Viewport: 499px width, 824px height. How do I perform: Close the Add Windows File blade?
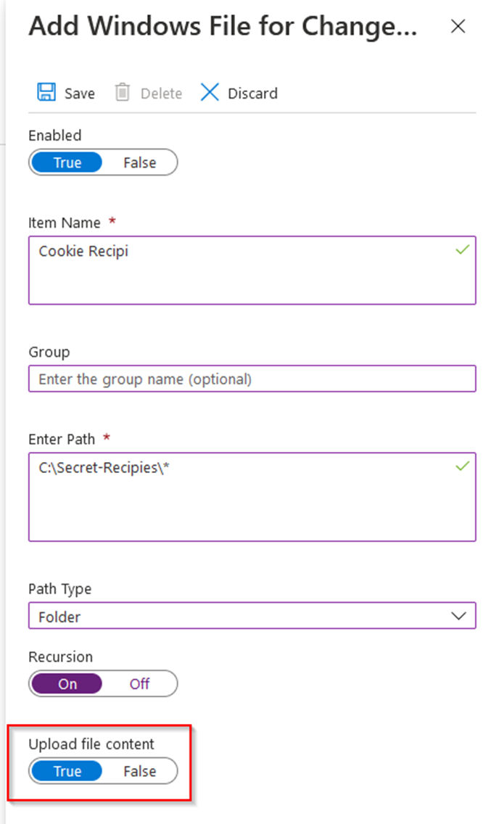pos(458,26)
